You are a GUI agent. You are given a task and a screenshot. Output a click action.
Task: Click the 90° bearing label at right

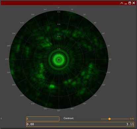point(110,59)
